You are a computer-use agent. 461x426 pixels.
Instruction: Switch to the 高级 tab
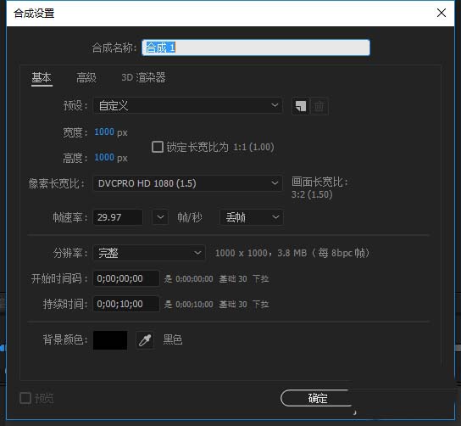coord(86,78)
